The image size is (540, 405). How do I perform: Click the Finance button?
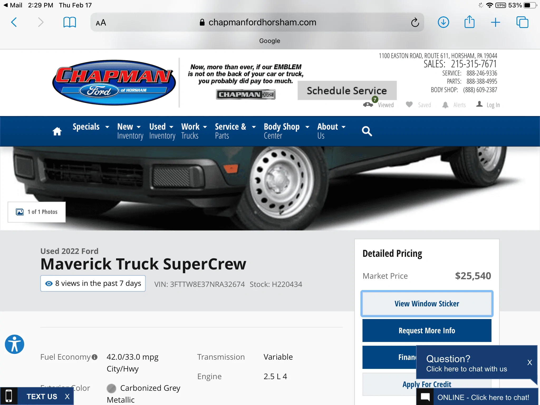389,357
